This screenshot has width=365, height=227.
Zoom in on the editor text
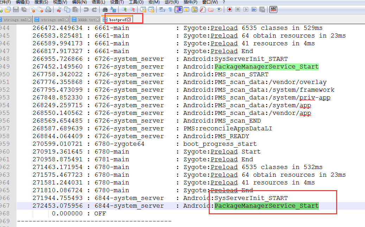124,9
